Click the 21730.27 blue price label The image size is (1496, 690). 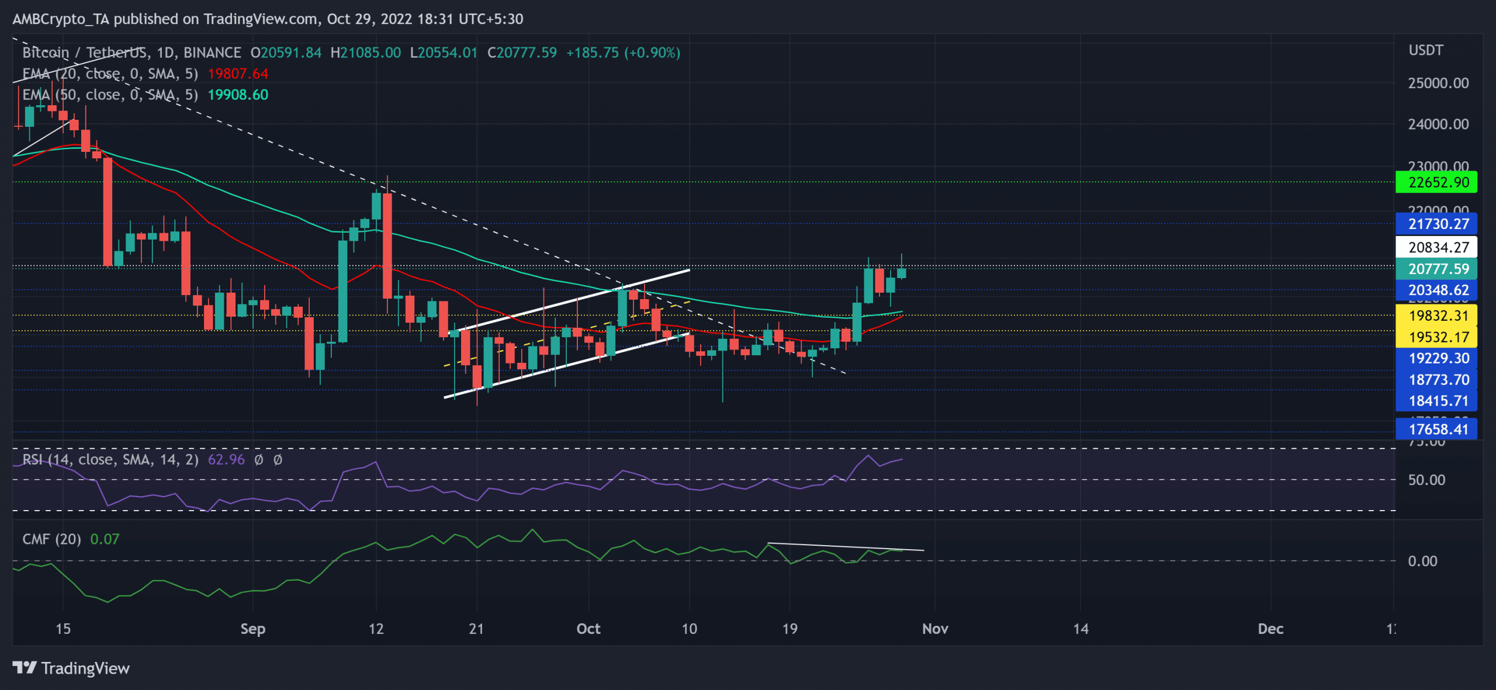coord(1436,224)
